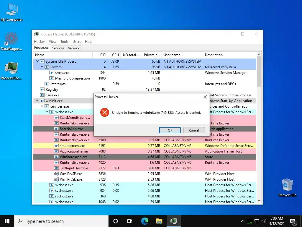Click the process list scroll down arrow
Image resolution: width=302 pixels, height=227 pixels.
coord(259,201)
